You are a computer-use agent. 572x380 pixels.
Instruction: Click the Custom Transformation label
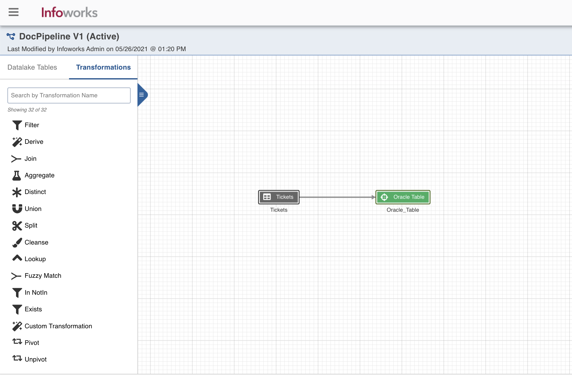[58, 326]
